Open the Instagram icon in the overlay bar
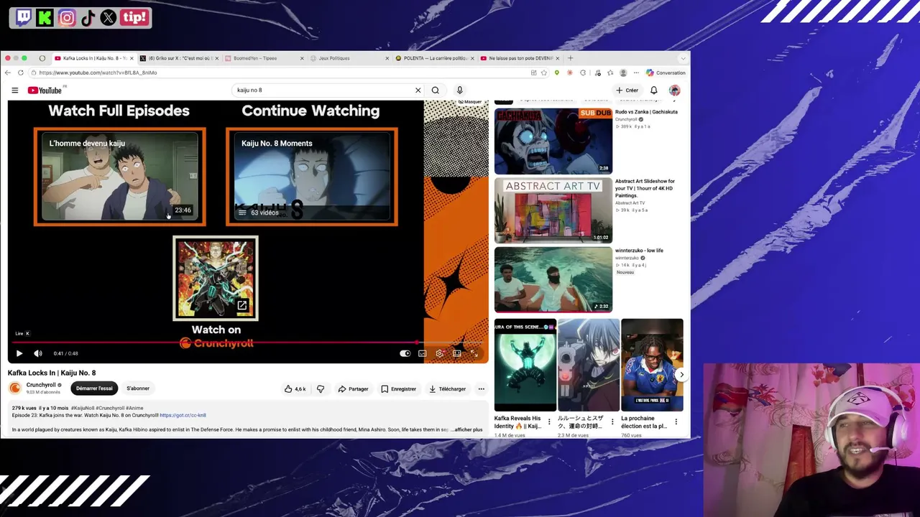The height and width of the screenshot is (517, 920). (x=66, y=17)
